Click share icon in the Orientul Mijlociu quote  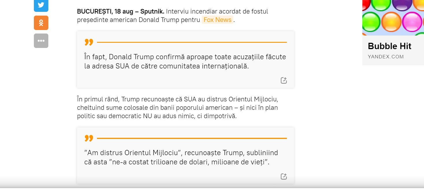pos(284,176)
